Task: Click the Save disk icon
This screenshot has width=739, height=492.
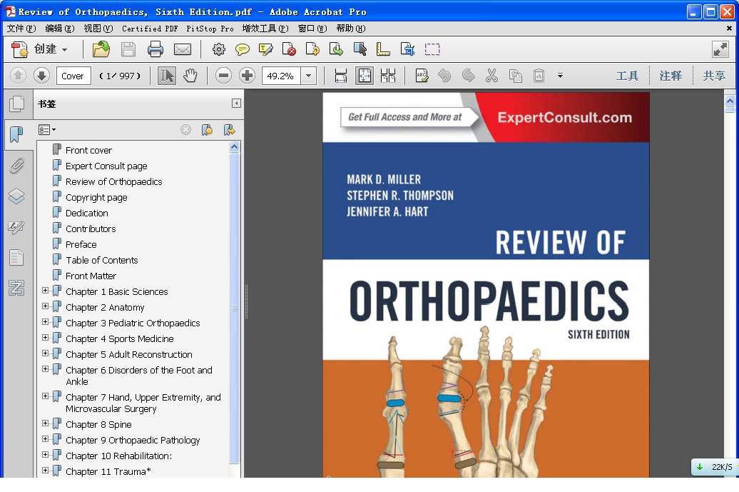Action: (x=128, y=49)
